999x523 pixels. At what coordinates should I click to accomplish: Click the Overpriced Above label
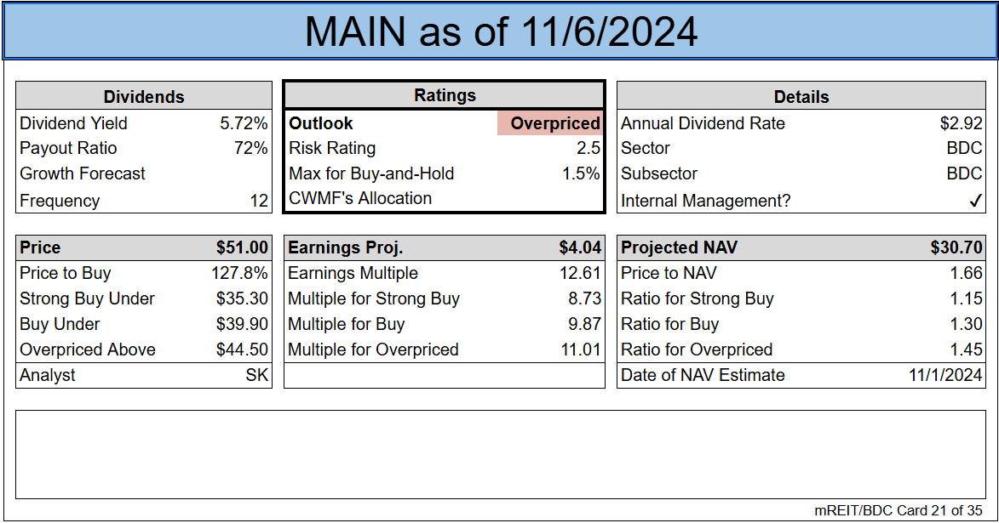point(87,350)
